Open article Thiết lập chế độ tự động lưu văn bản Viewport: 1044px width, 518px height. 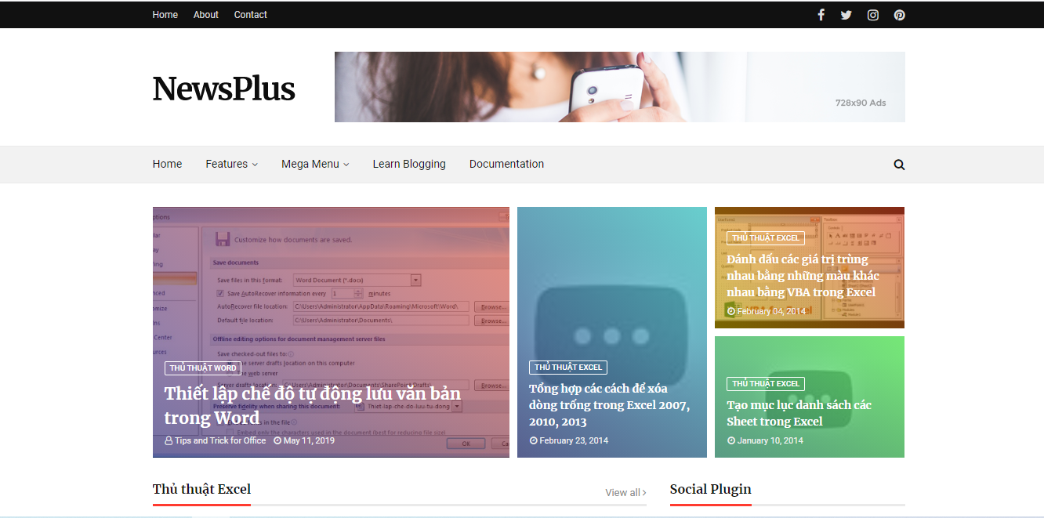[313, 405]
